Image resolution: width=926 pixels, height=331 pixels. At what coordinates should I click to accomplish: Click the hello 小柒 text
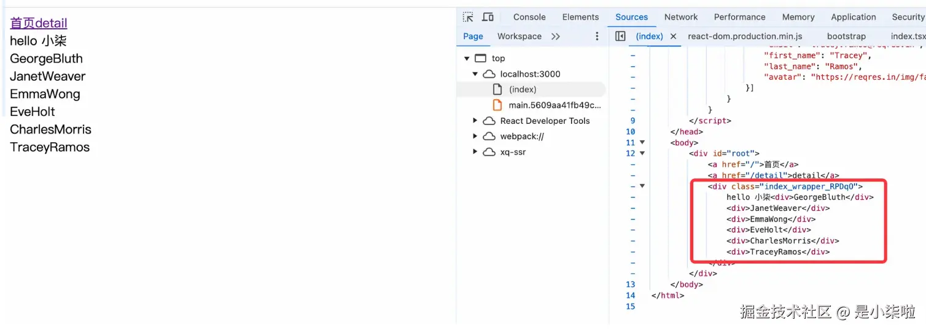(38, 41)
